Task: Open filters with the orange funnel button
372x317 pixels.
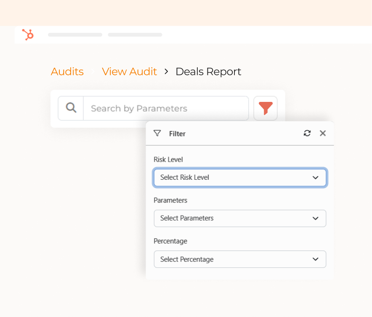Action: click(x=266, y=108)
